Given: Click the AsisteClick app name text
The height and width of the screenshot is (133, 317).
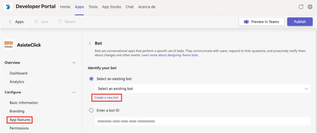Looking at the screenshot, I should click(29, 45).
